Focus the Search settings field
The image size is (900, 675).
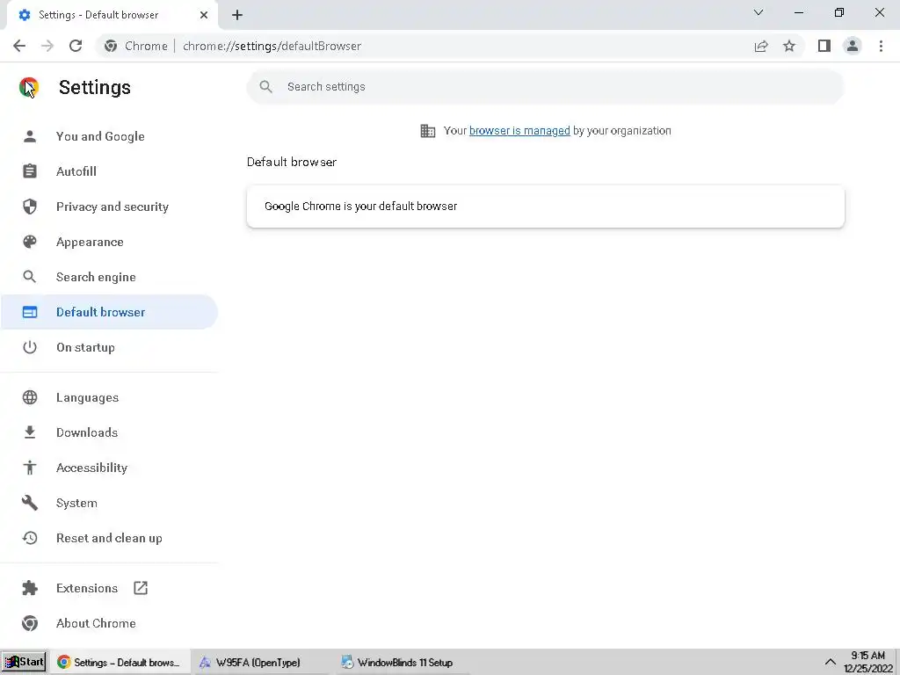(545, 87)
